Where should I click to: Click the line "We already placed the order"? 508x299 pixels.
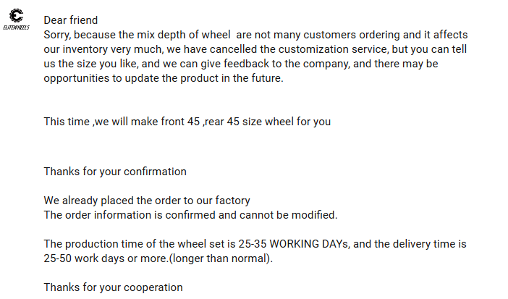(147, 201)
